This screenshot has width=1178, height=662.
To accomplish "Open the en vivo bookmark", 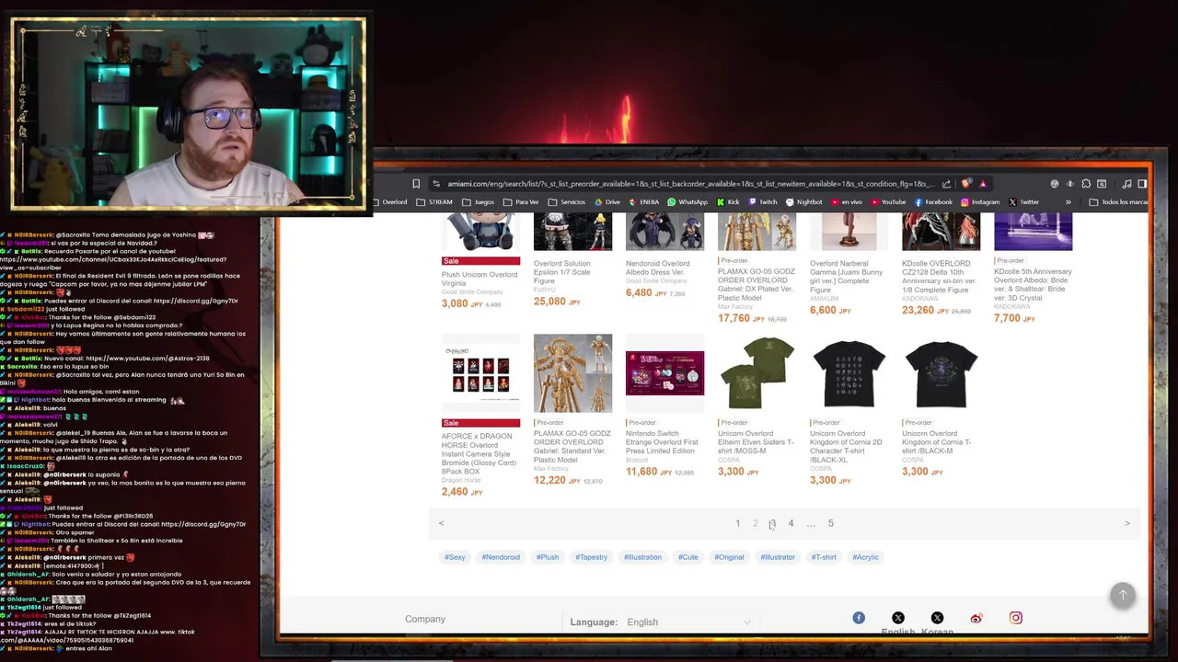I will 847,202.
